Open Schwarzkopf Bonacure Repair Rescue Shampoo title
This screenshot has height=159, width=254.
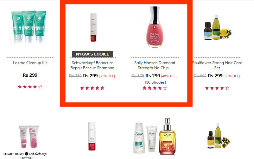click(92, 65)
